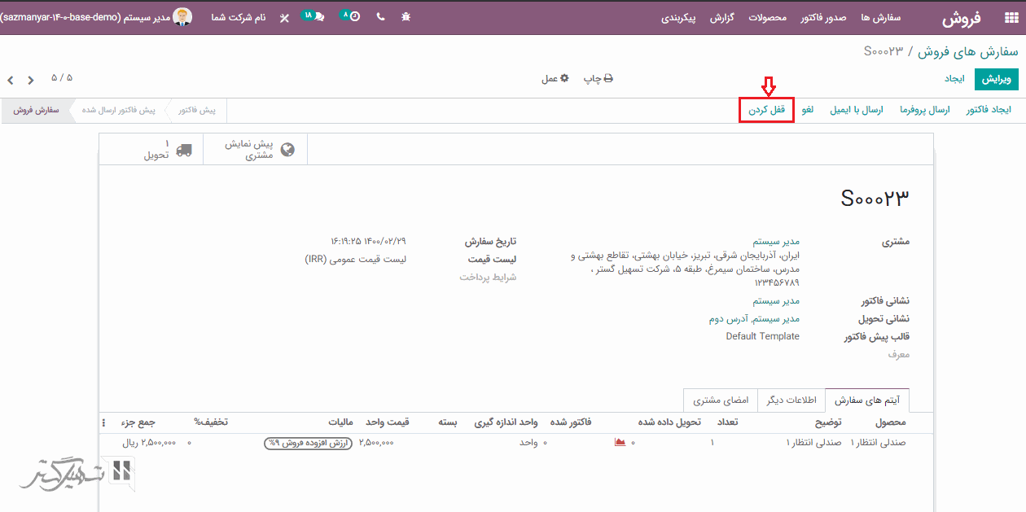Open the Print (چاپ) dropdown
The image size is (1026, 512).
click(x=598, y=79)
